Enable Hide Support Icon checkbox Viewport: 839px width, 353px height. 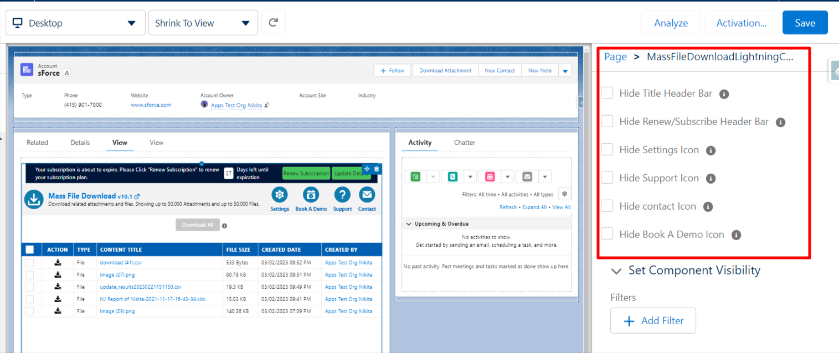coord(607,178)
